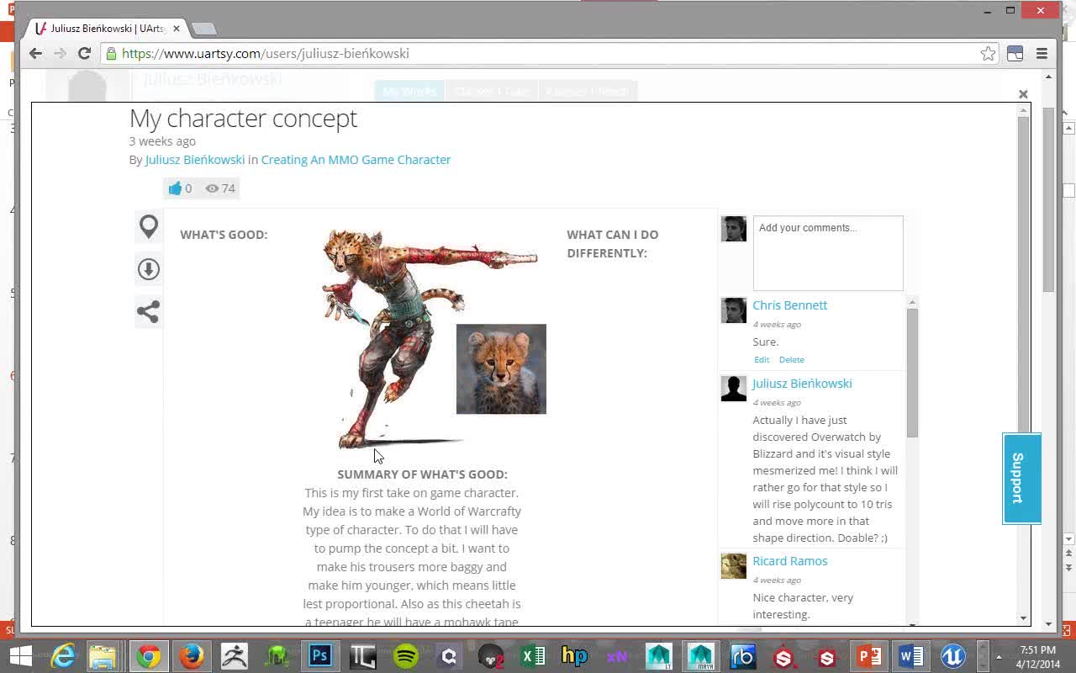Click the WHAT CAN I DO DIFFERENTLY heading
Screen dimensions: 1076x673
tap(613, 244)
